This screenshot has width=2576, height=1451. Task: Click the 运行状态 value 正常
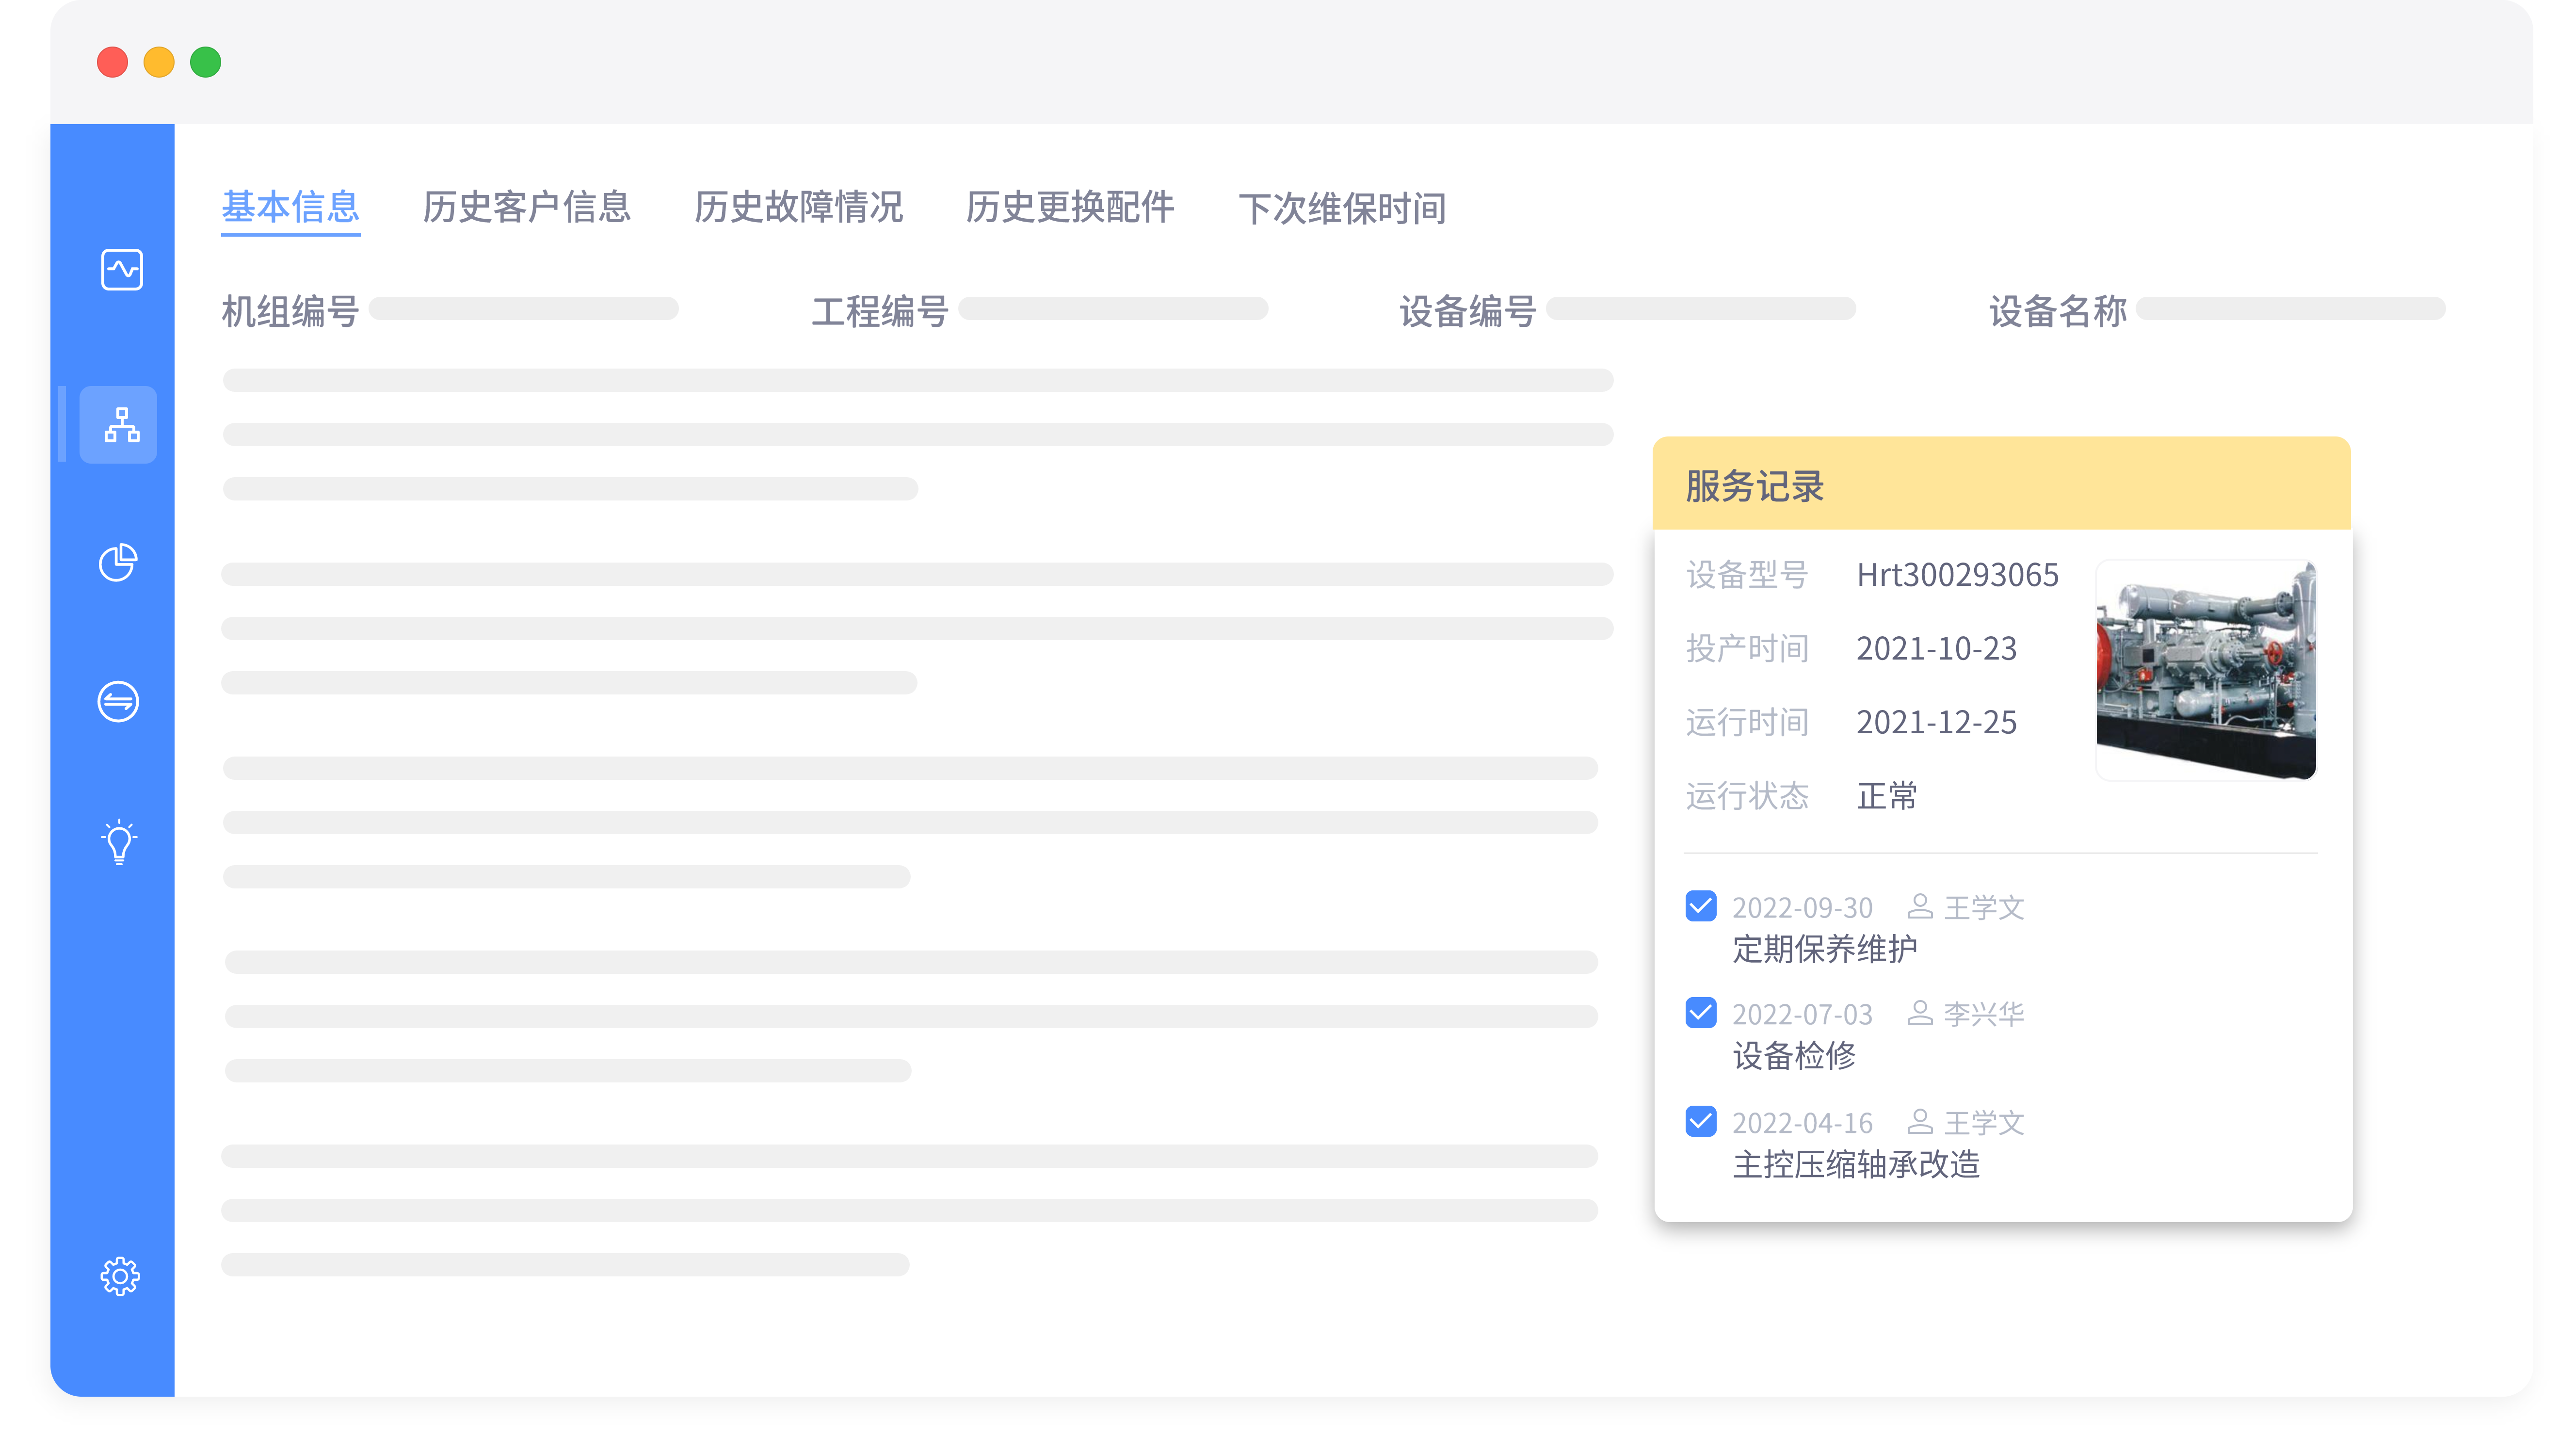coord(1887,796)
